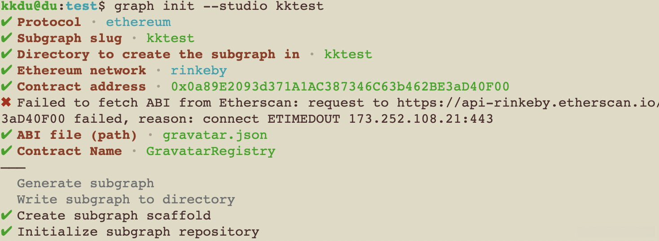Image resolution: width=659 pixels, height=241 pixels.
Task: Click the checkmark beside ABI file (path)
Action: (x=6, y=135)
